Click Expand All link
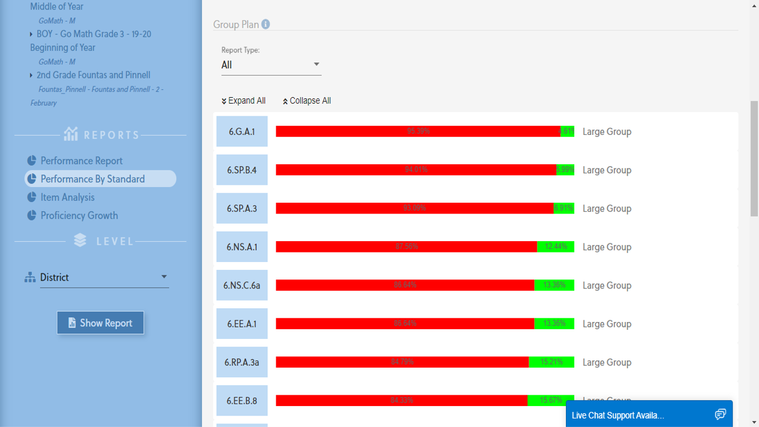 (x=243, y=101)
